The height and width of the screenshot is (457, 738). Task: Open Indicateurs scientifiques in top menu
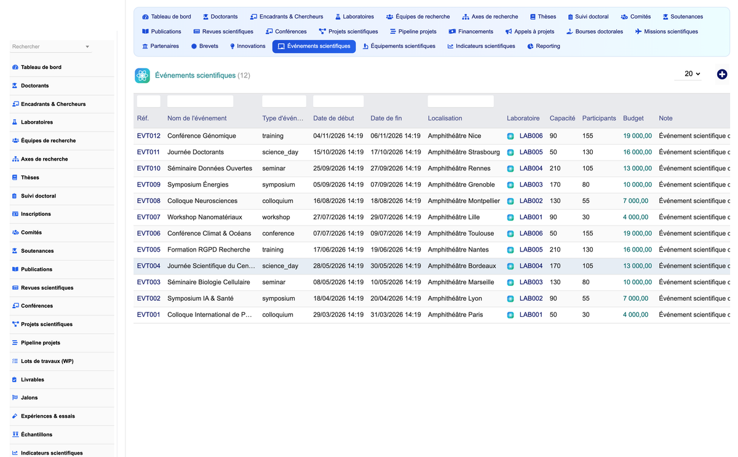click(x=481, y=46)
